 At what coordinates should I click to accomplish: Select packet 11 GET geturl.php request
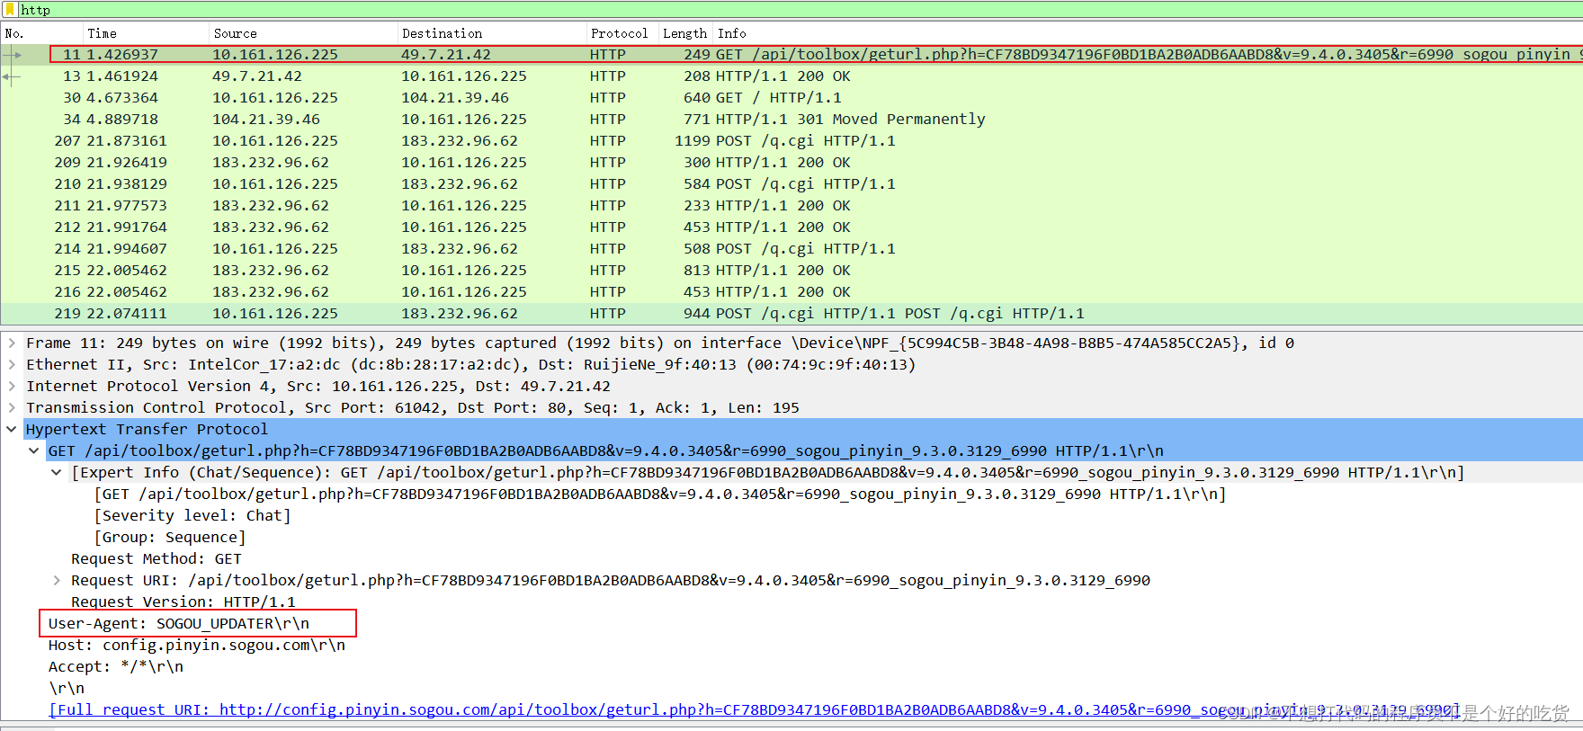coord(791,54)
